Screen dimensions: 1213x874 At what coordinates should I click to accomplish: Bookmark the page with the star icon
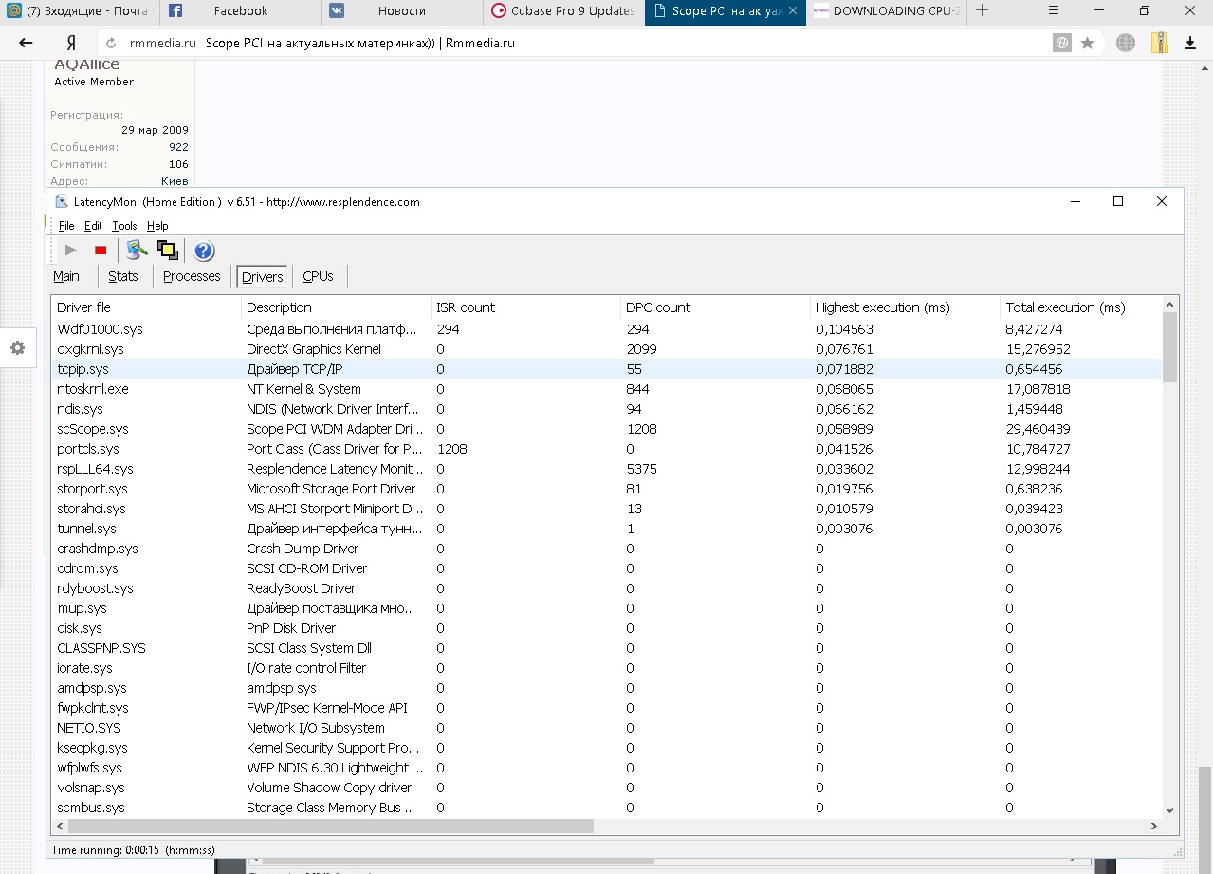click(1087, 43)
